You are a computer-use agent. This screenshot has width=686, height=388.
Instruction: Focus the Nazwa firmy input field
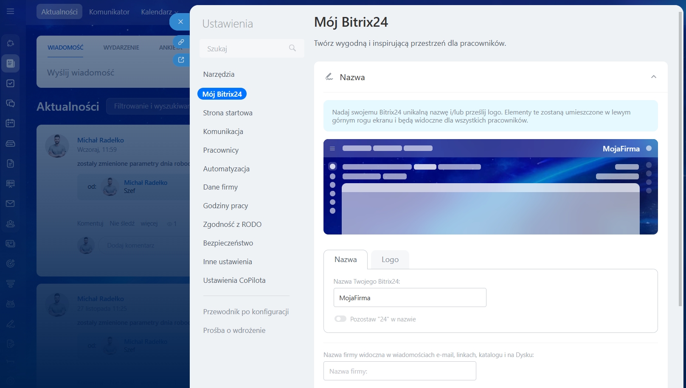[399, 371]
